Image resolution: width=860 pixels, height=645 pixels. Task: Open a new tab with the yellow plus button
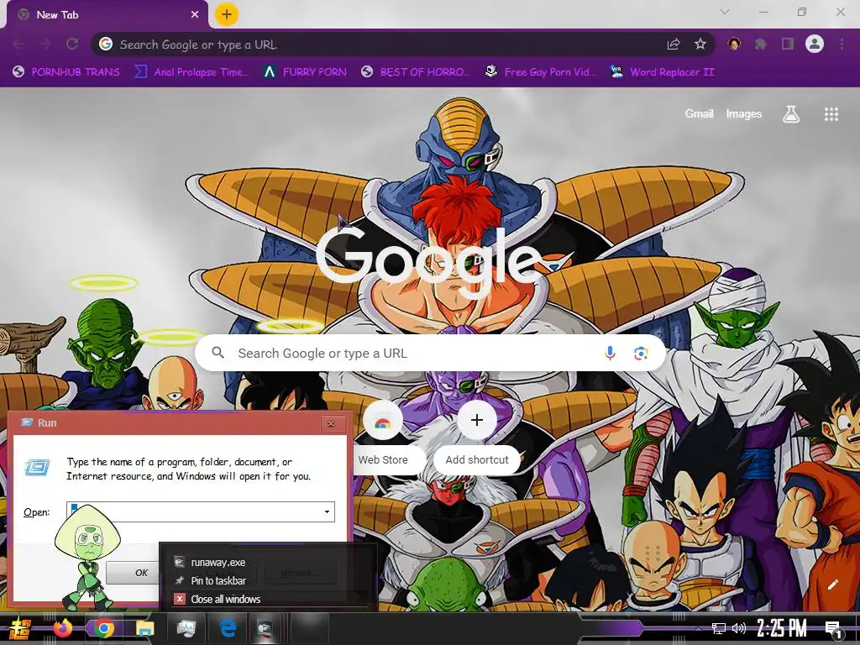227,14
